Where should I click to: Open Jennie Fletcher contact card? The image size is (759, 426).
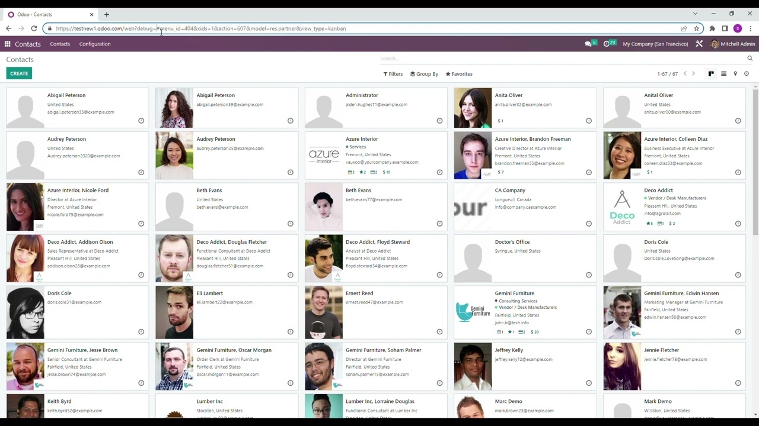coord(674,367)
